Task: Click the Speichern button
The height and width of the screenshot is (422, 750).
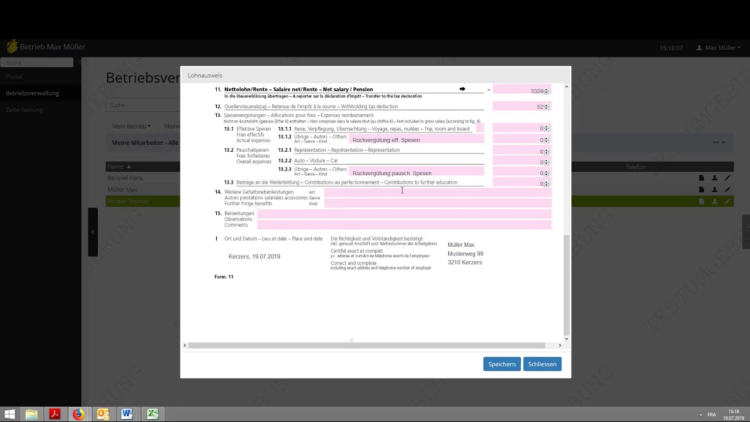Action: click(502, 364)
